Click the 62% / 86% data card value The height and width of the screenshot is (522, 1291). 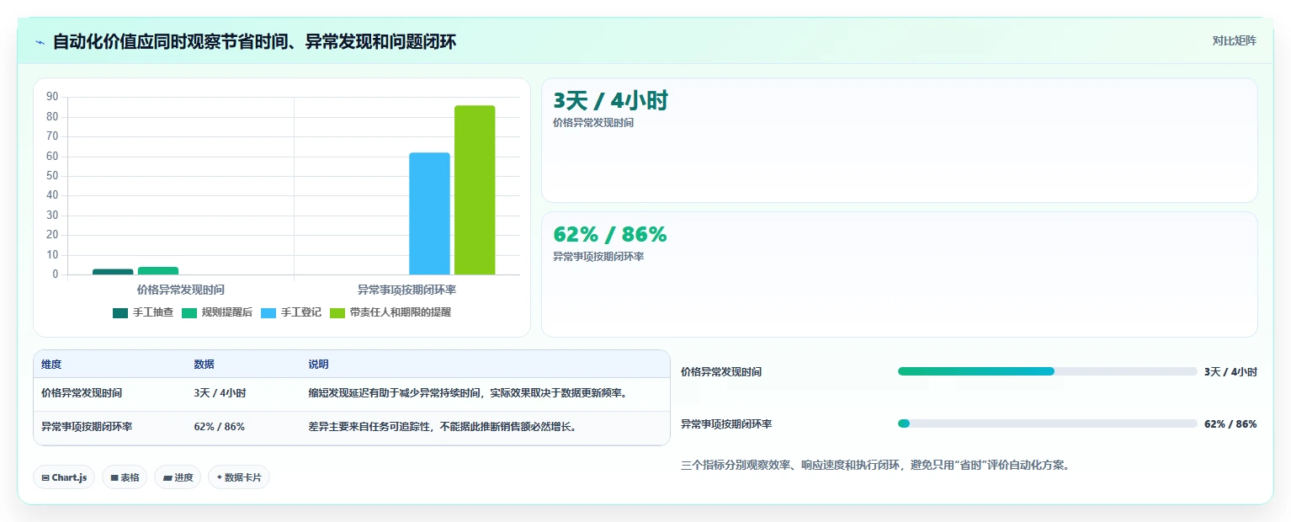pos(609,234)
